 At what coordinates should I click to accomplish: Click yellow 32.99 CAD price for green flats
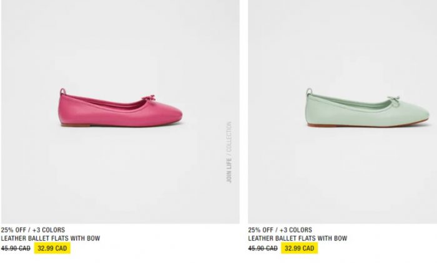[x=299, y=248]
